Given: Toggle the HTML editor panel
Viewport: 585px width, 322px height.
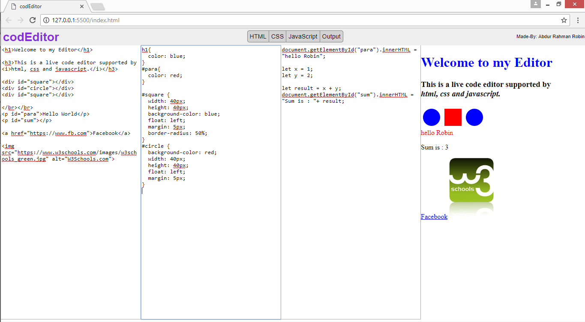Looking at the screenshot, I should (x=258, y=36).
